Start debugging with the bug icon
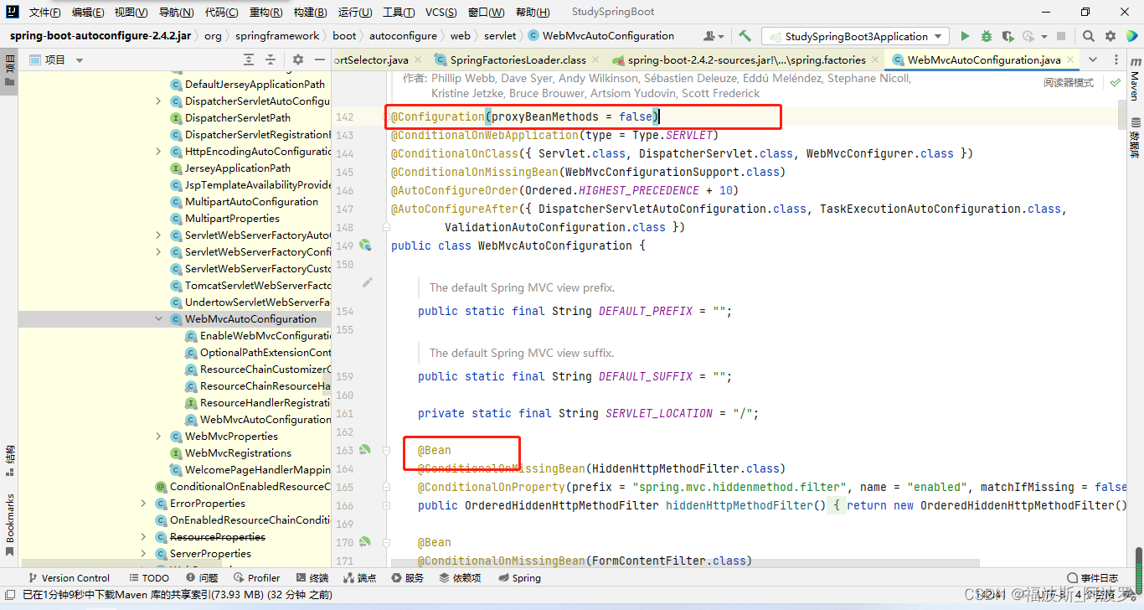The image size is (1144, 610). 987,36
